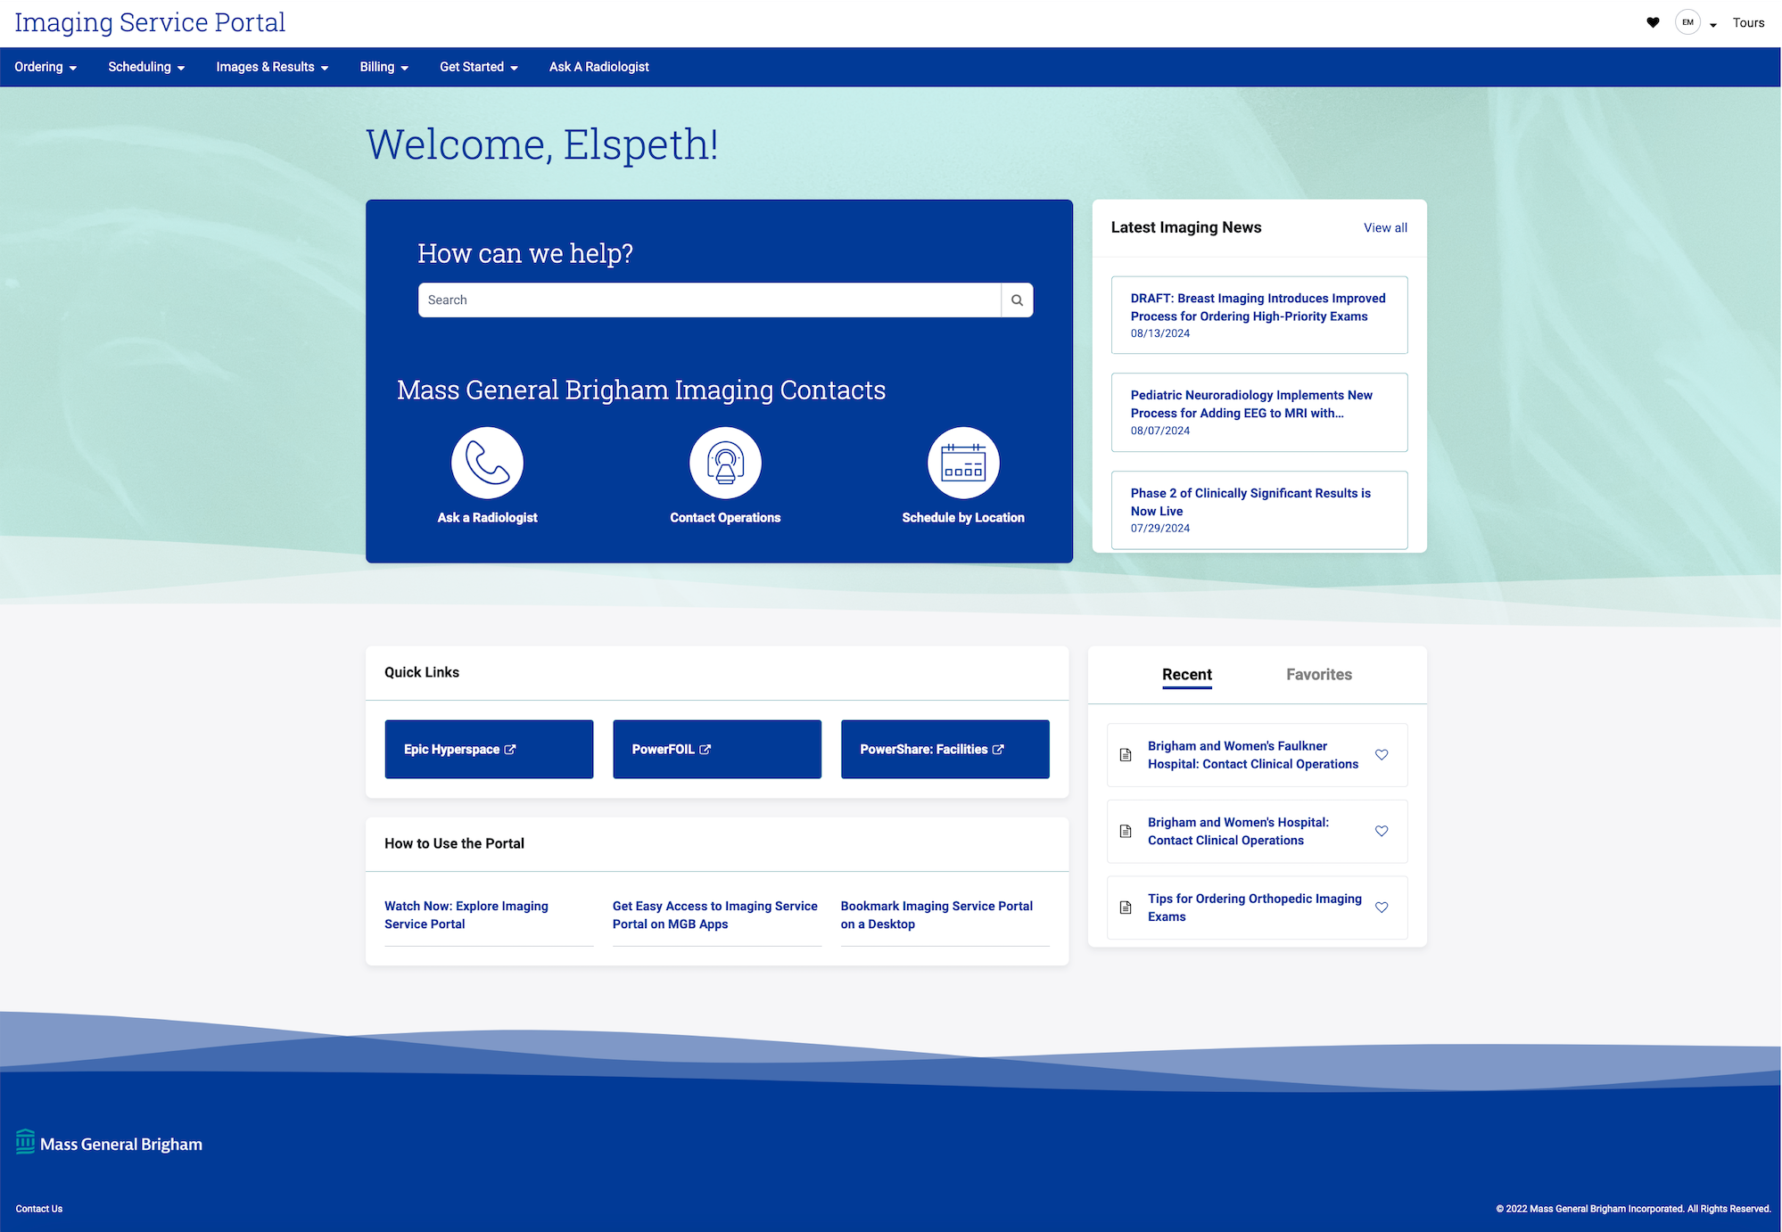
Task: Click the Welcome, Elspeth! heading
Action: pyautogui.click(x=542, y=144)
